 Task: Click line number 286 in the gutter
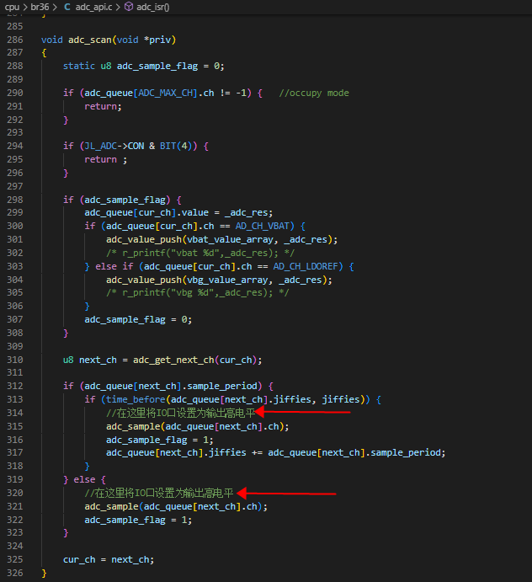coord(15,40)
